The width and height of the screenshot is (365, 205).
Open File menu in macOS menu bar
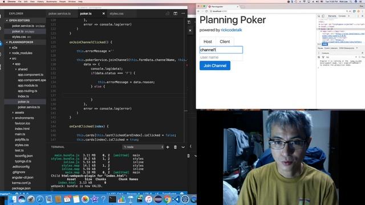pos(19,1)
